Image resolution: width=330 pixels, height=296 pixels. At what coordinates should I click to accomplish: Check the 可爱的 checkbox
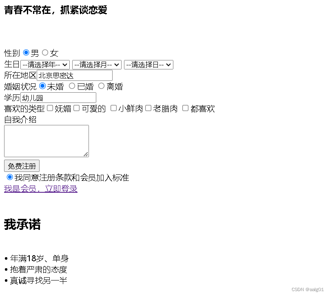(76, 108)
